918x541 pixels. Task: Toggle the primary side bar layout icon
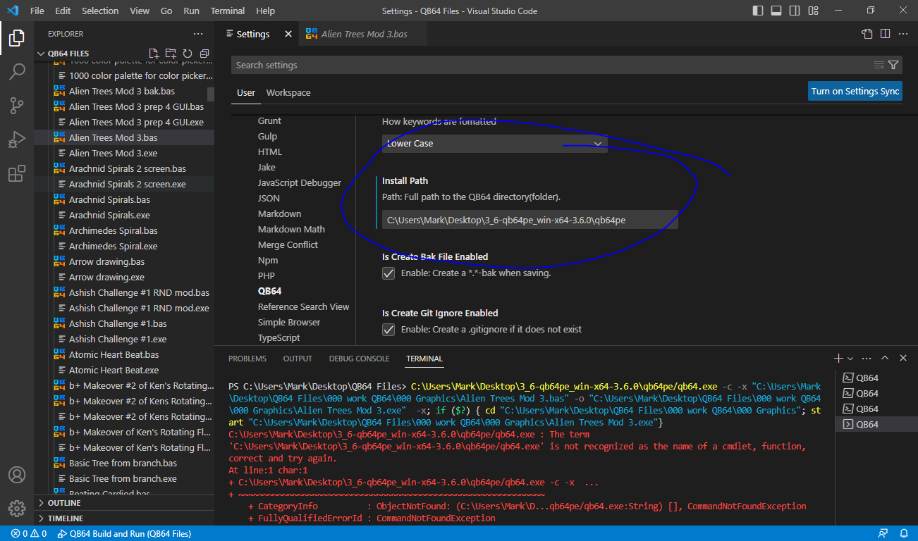coord(758,11)
